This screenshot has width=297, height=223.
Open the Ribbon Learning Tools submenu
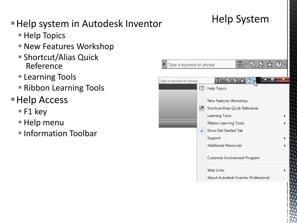point(243,123)
